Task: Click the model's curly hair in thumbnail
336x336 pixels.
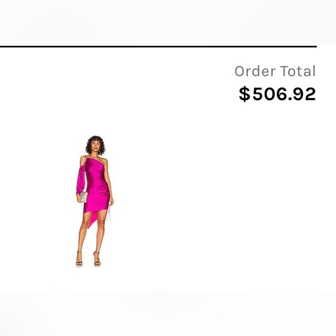Action: [x=96, y=142]
